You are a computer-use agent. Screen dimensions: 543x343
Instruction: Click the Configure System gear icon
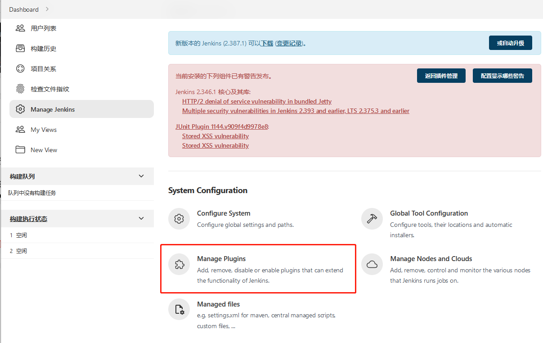(179, 219)
